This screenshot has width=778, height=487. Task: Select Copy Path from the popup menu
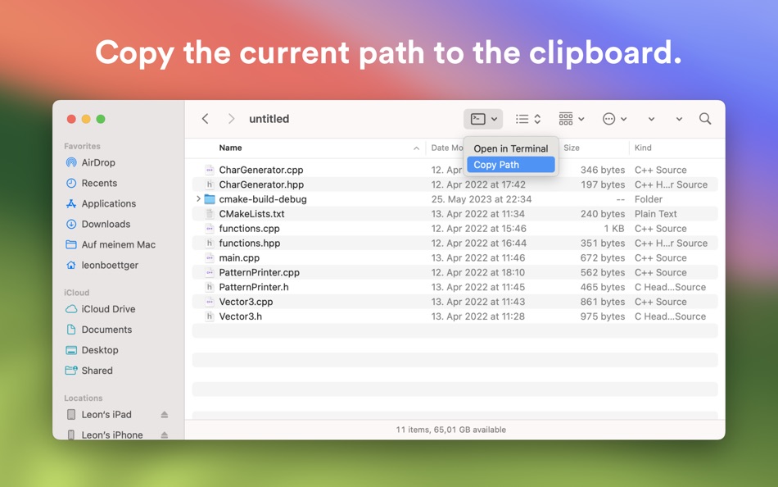tap(510, 165)
